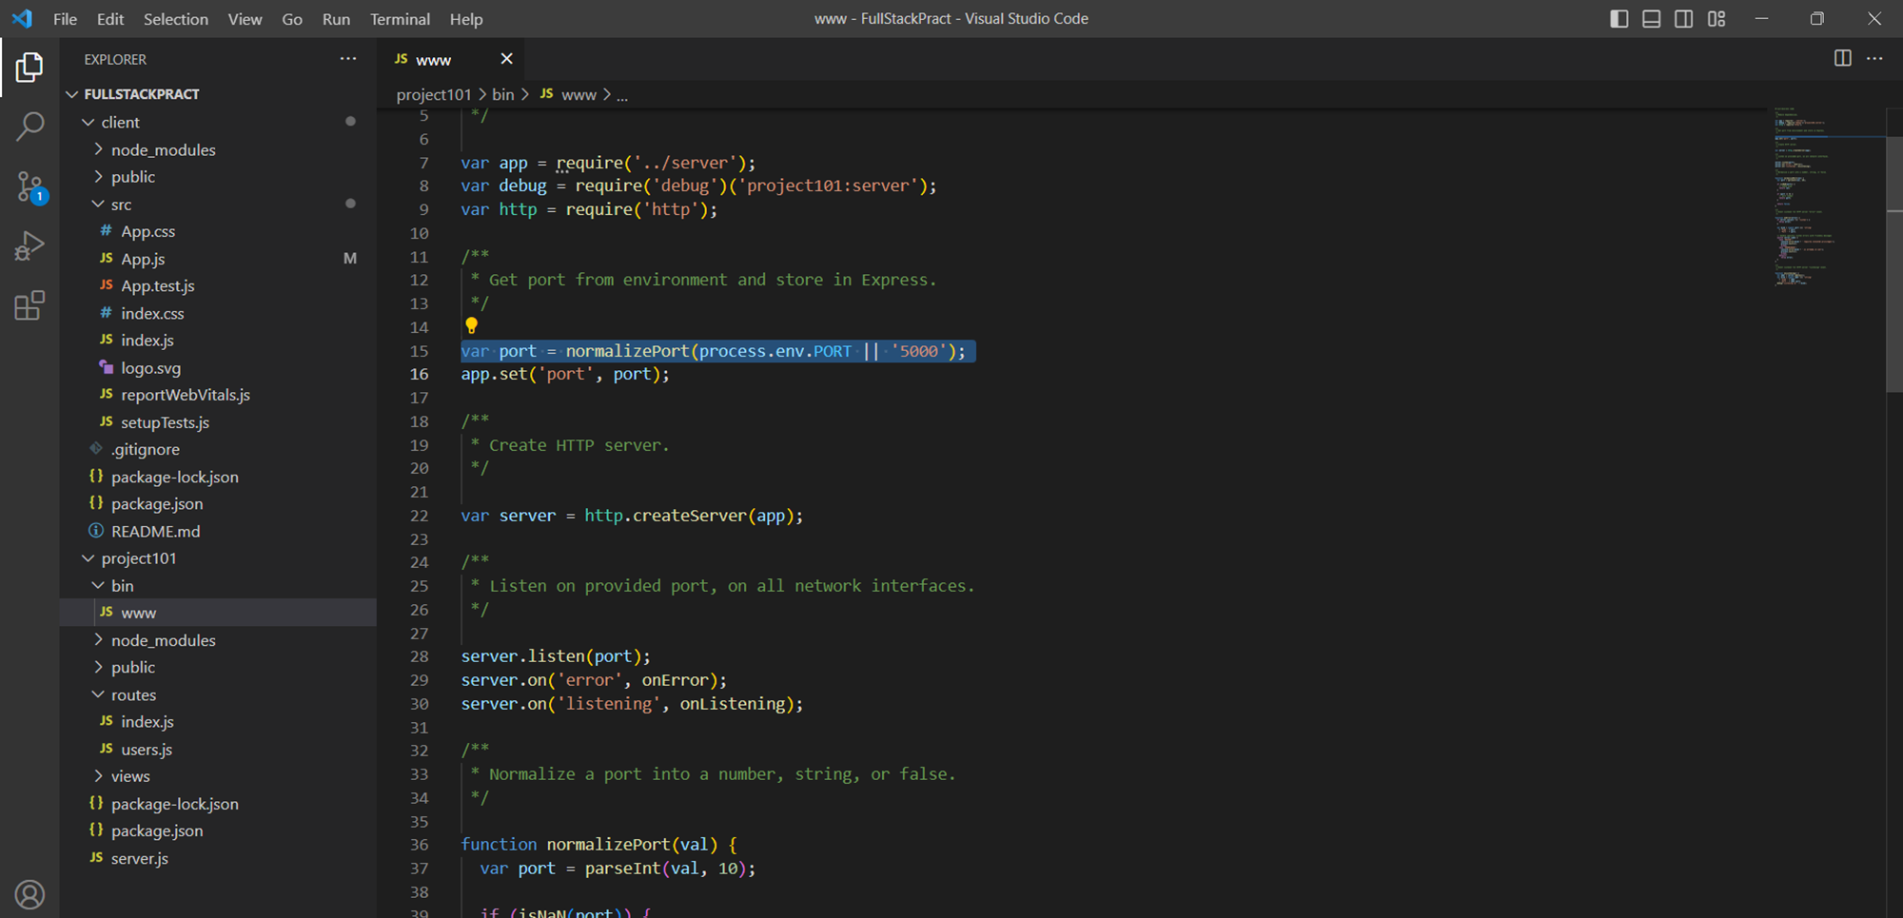Customize layout icon in title bar
Screen dimensions: 1903x918
[1717, 19]
